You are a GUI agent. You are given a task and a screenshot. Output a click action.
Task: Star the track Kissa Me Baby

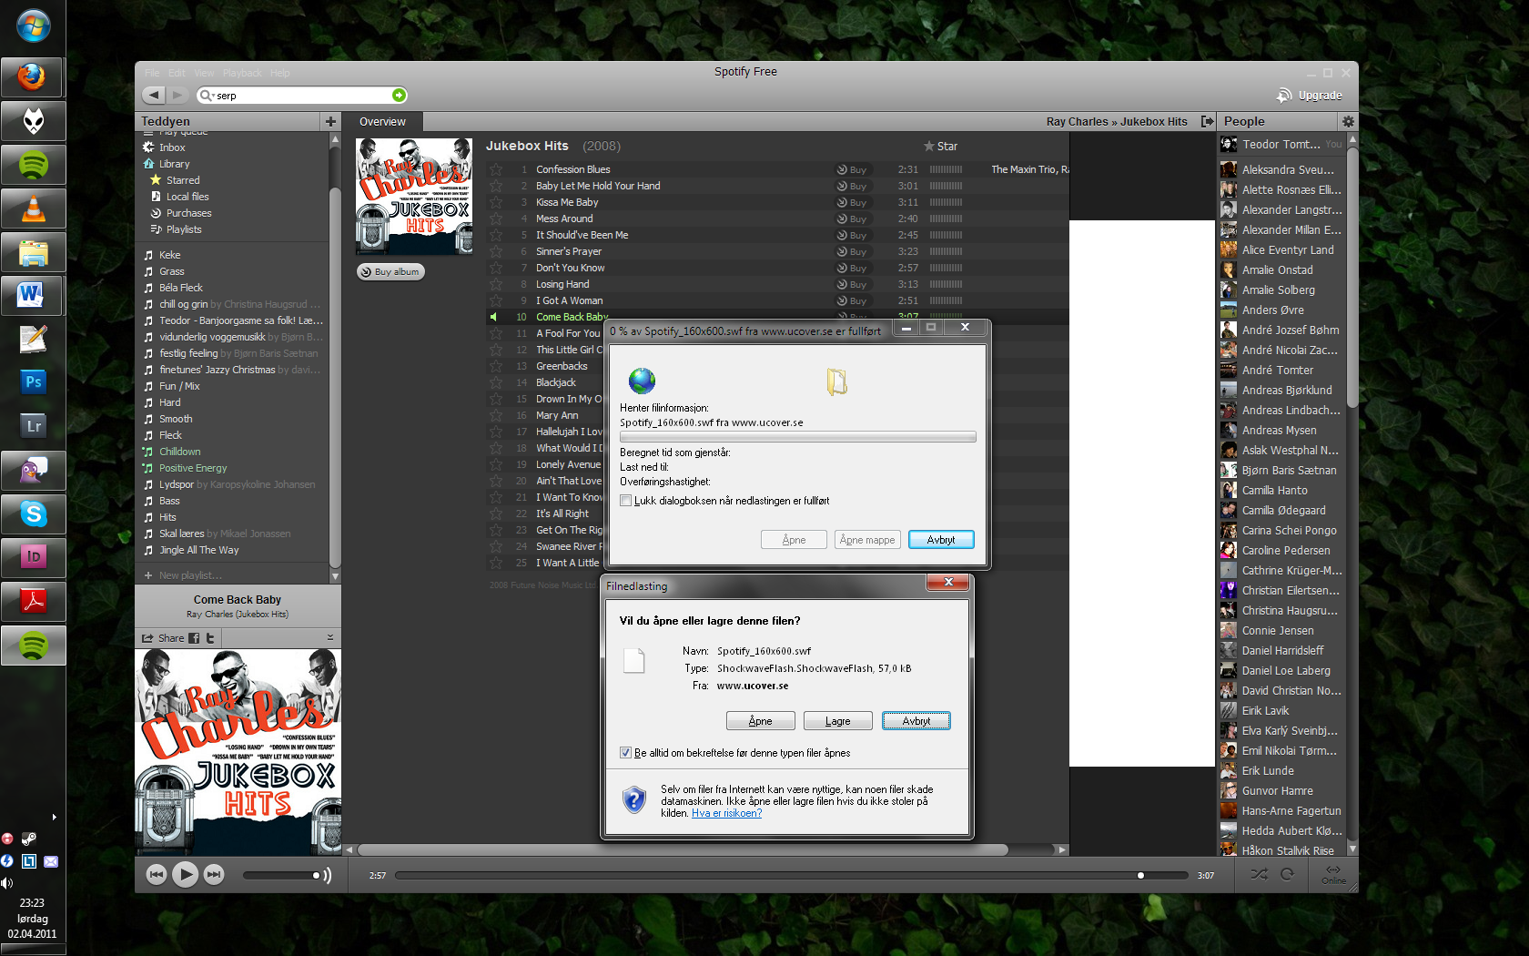tap(496, 202)
